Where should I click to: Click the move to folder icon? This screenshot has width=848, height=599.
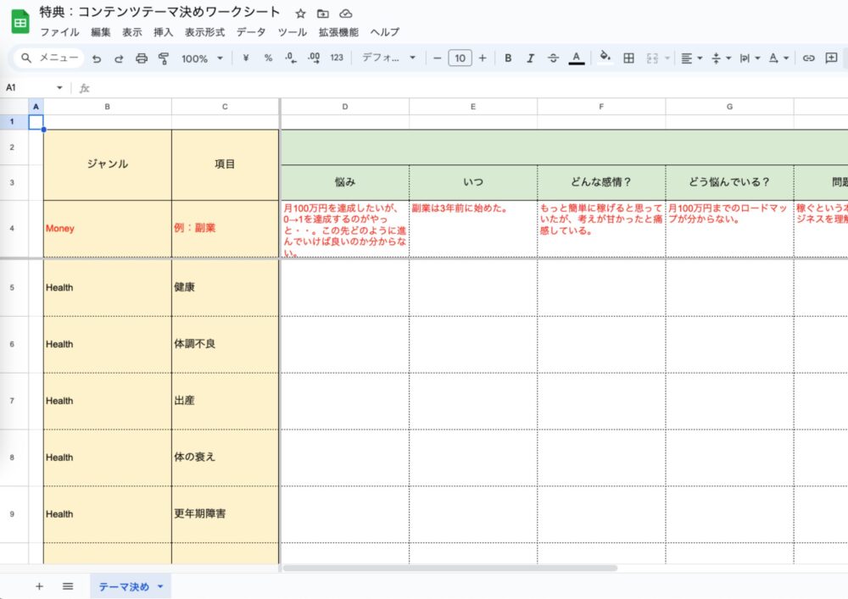click(x=322, y=14)
